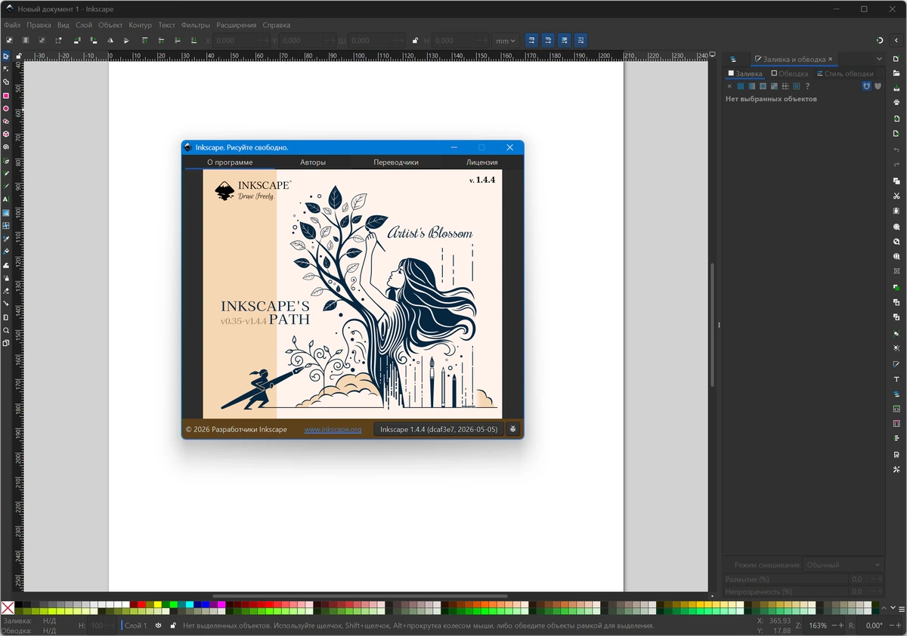The width and height of the screenshot is (907, 636).
Task: Close Заливка и обводка panel tab
Action: [x=831, y=59]
